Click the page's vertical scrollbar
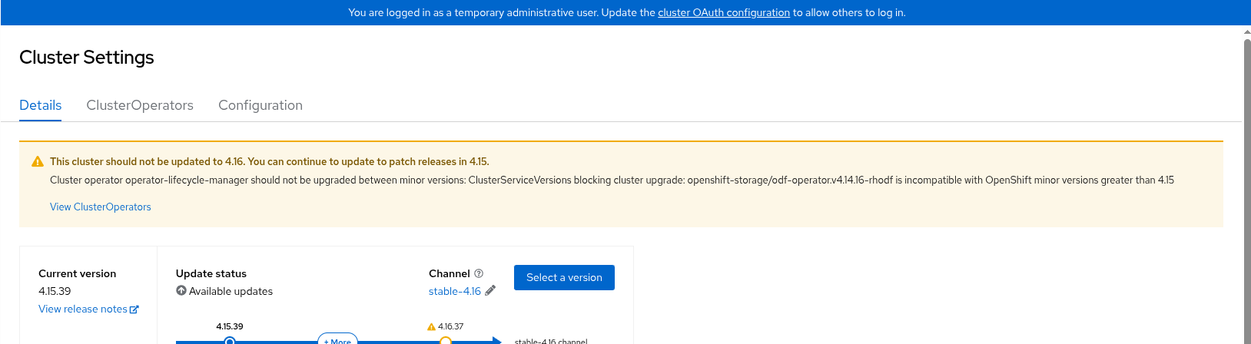 tap(1247, 184)
